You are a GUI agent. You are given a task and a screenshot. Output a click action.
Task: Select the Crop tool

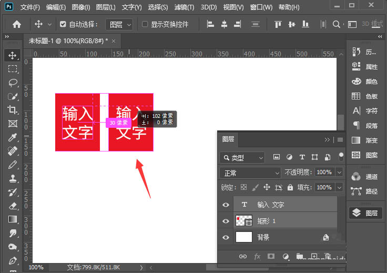click(13, 110)
